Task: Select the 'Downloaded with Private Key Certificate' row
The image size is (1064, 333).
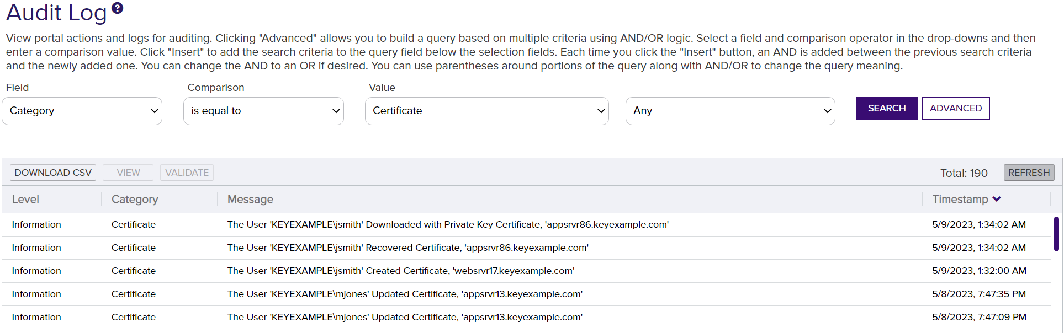Action: [x=447, y=224]
